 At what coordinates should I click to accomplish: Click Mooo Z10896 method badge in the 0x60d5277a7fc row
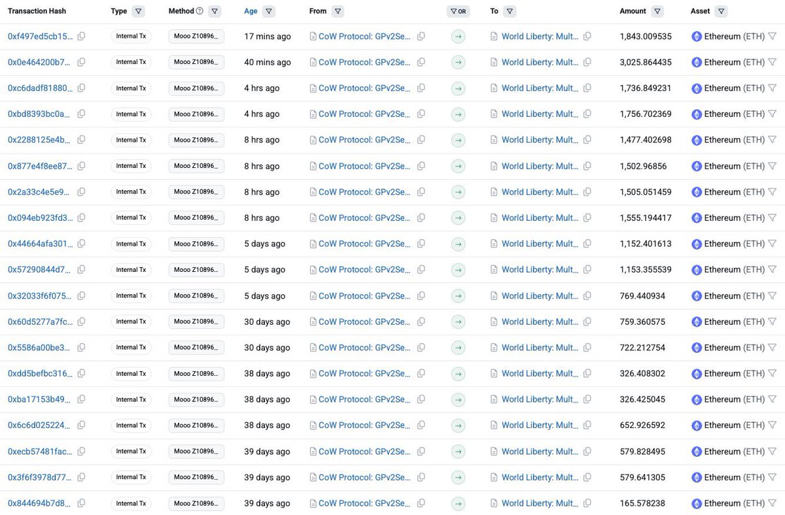pyautogui.click(x=196, y=322)
